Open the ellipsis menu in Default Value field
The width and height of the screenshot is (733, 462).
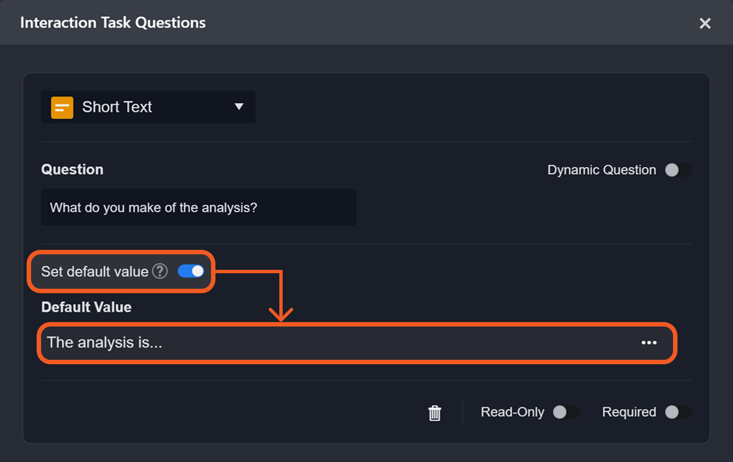(649, 343)
